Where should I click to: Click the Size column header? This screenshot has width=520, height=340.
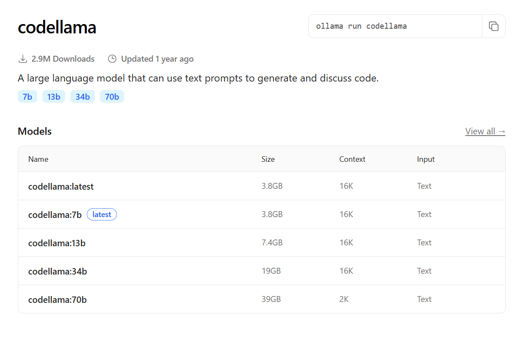(268, 159)
